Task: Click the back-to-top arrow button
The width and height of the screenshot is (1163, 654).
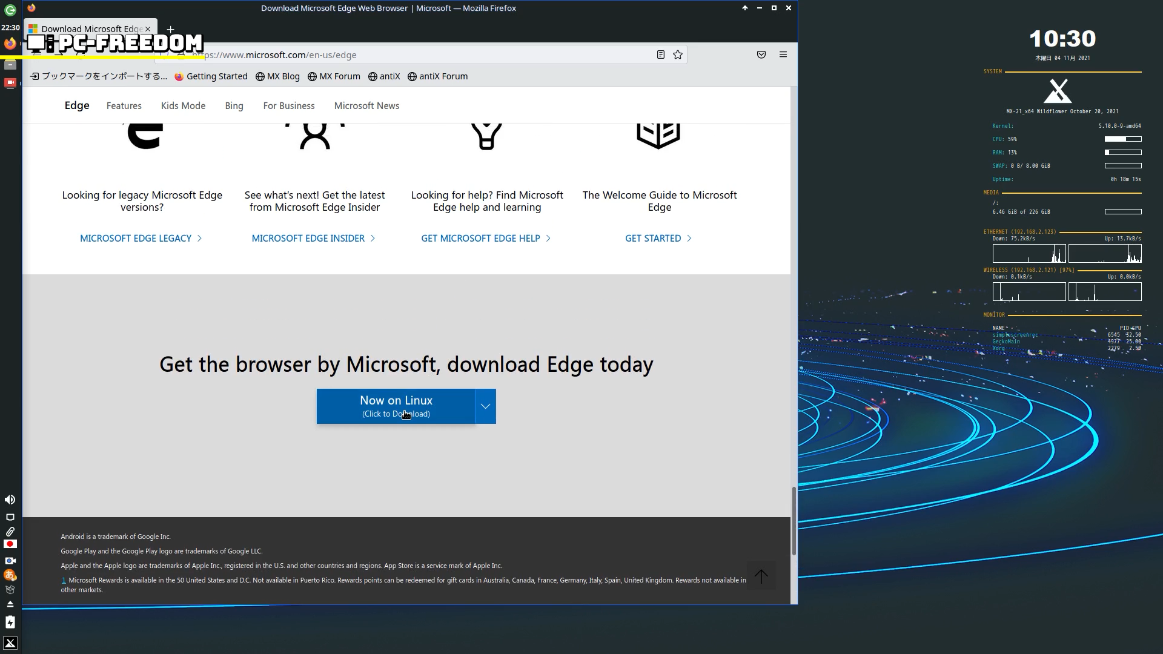Action: [761, 576]
